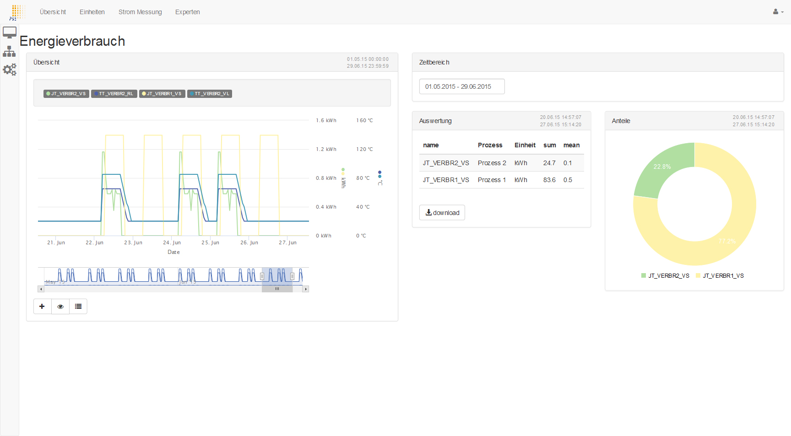
Task: Click the Anteile panel heading
Action: (621, 121)
